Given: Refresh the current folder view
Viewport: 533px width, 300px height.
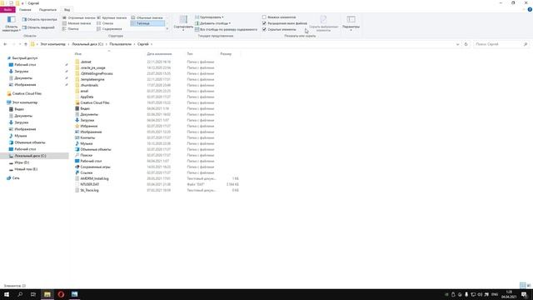Looking at the screenshot, I should (466, 44).
